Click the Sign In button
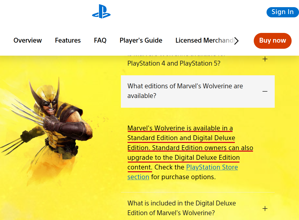 [x=283, y=12]
